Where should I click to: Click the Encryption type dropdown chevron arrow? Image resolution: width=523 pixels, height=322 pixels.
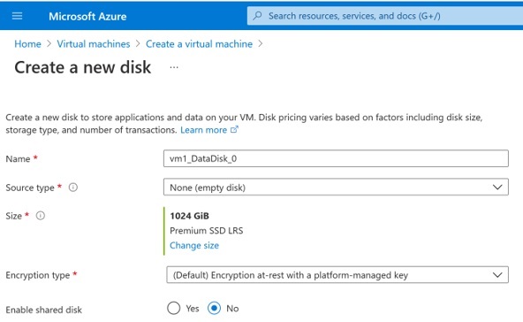click(x=497, y=275)
